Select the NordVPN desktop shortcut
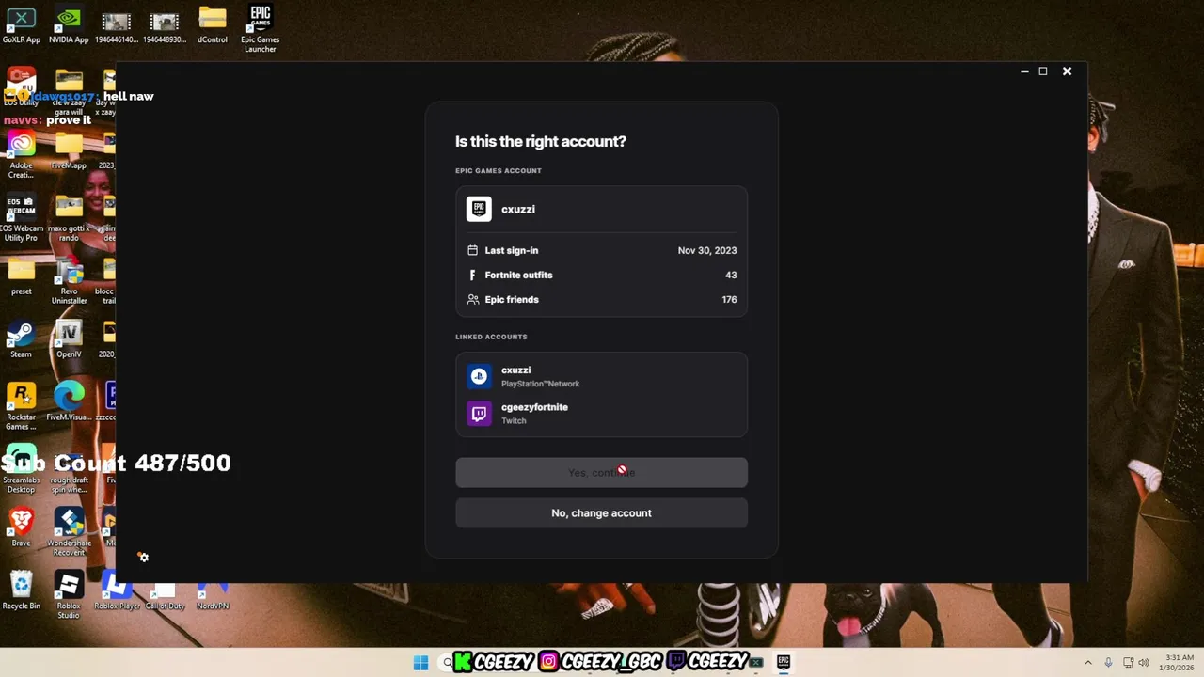 [213, 590]
